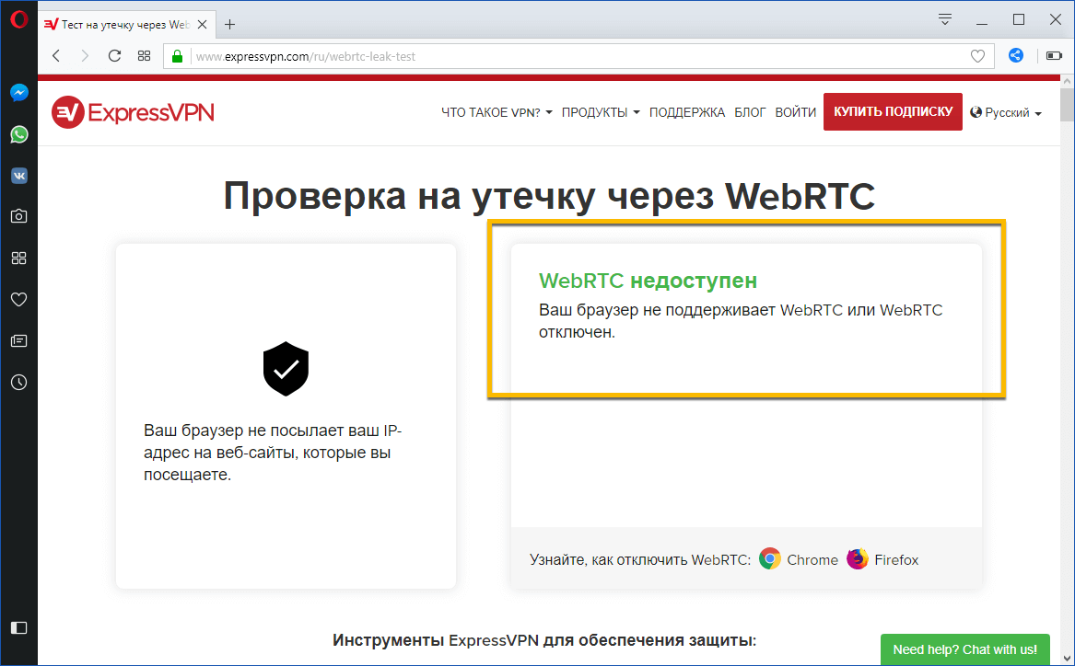Open the Русский language selector
Viewport: 1075px width, 666px height.
pyautogui.click(x=1006, y=111)
